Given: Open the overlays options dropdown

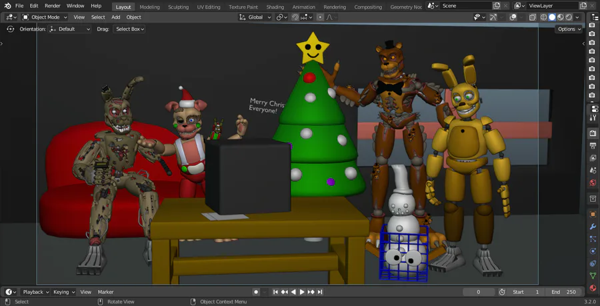Looking at the screenshot, I should (522, 17).
